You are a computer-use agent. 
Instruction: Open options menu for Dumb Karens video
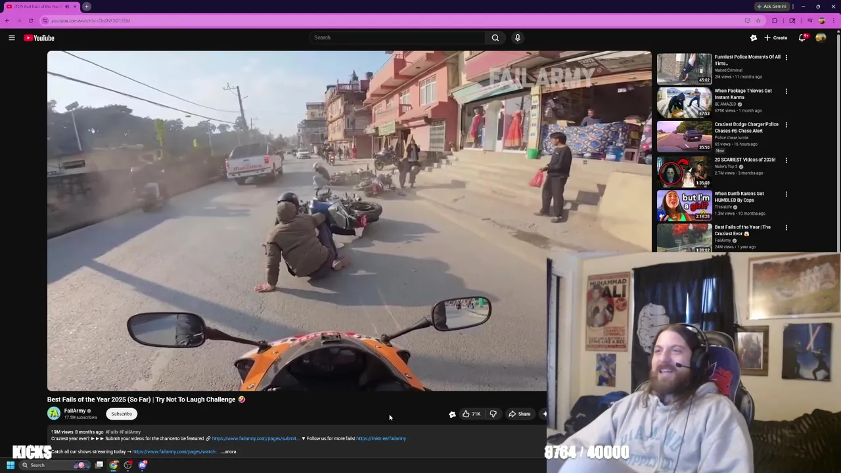(786, 194)
